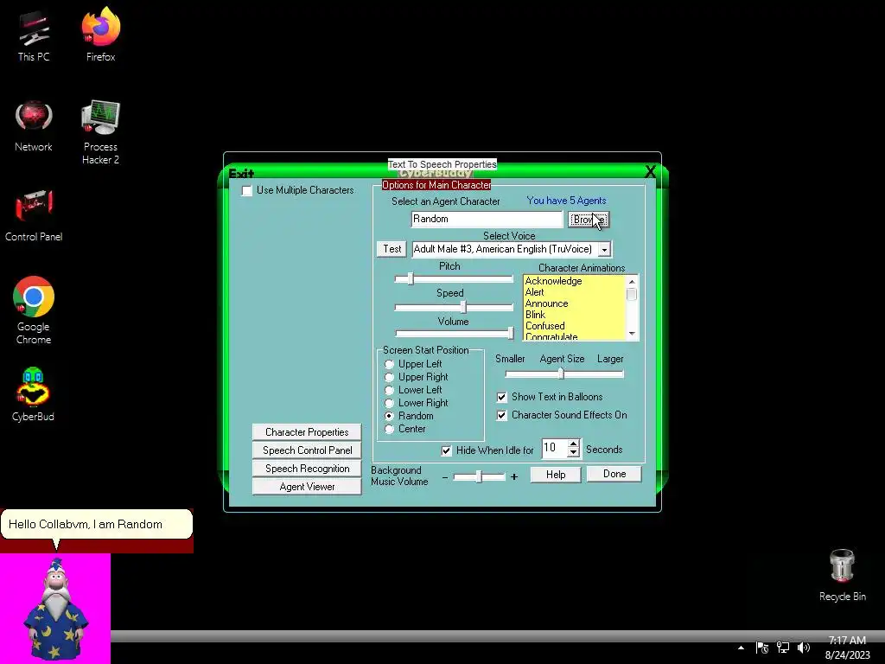This screenshot has height=664, width=885.
Task: Click the agent character name field
Action: [x=487, y=219]
